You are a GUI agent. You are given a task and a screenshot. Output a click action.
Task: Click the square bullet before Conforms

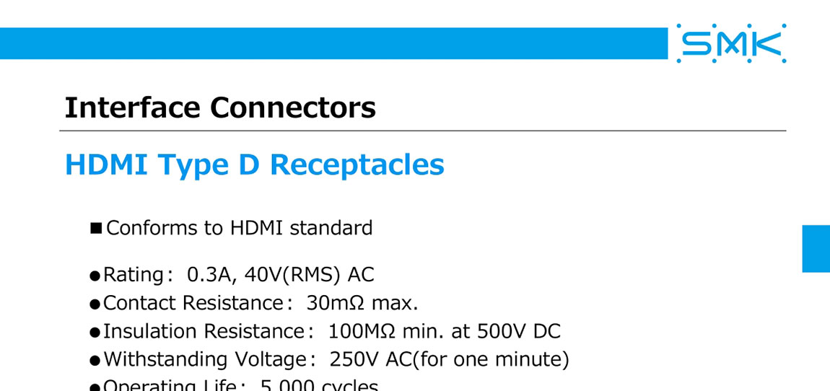(95, 229)
